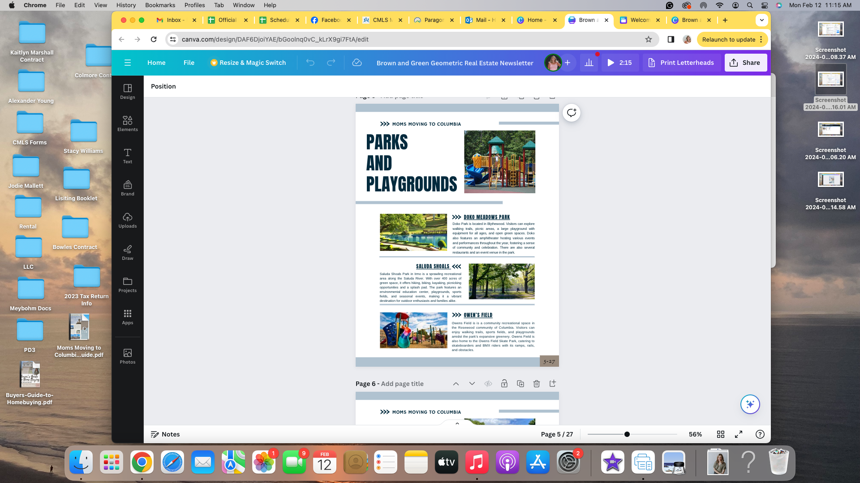Open Canva Assistant sparkle button

pos(750,404)
